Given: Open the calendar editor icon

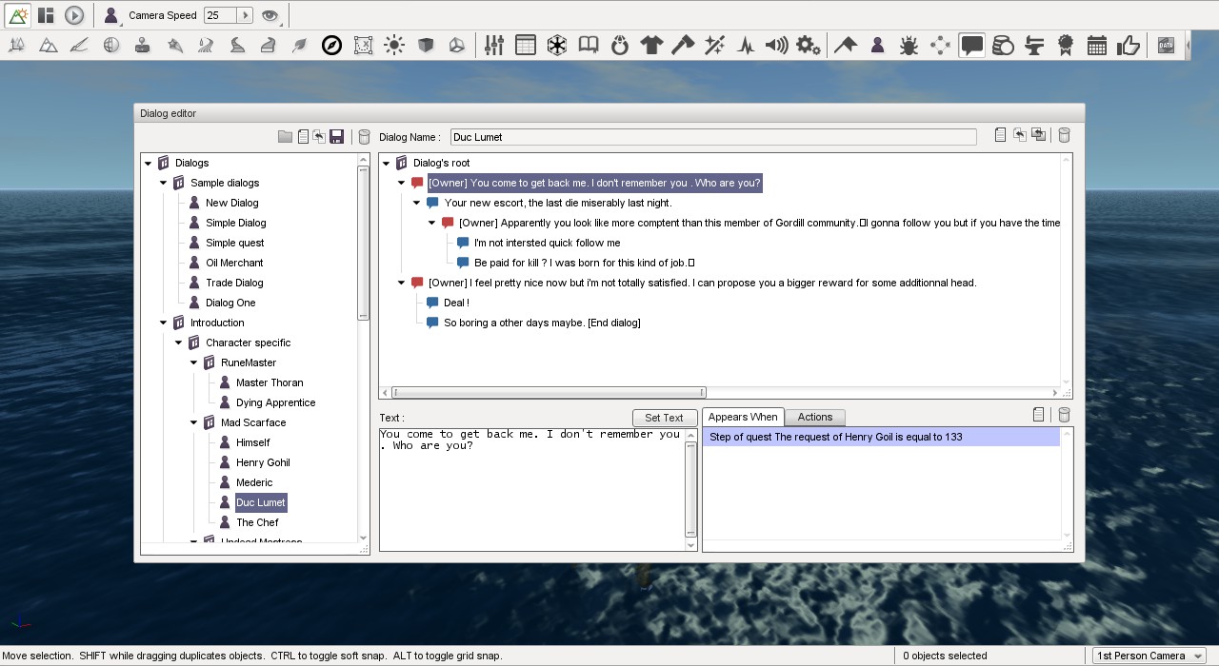Looking at the screenshot, I should click(1097, 45).
